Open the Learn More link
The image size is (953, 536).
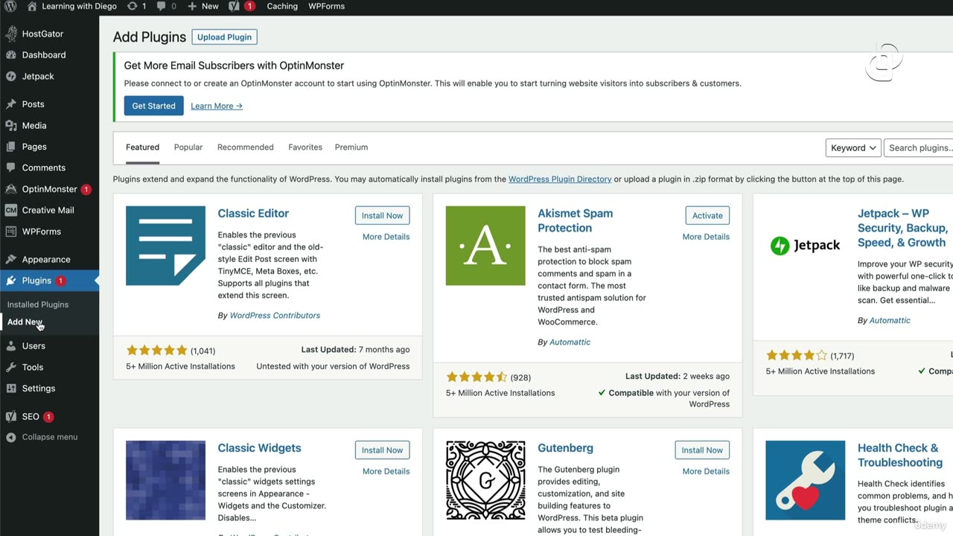pos(217,106)
